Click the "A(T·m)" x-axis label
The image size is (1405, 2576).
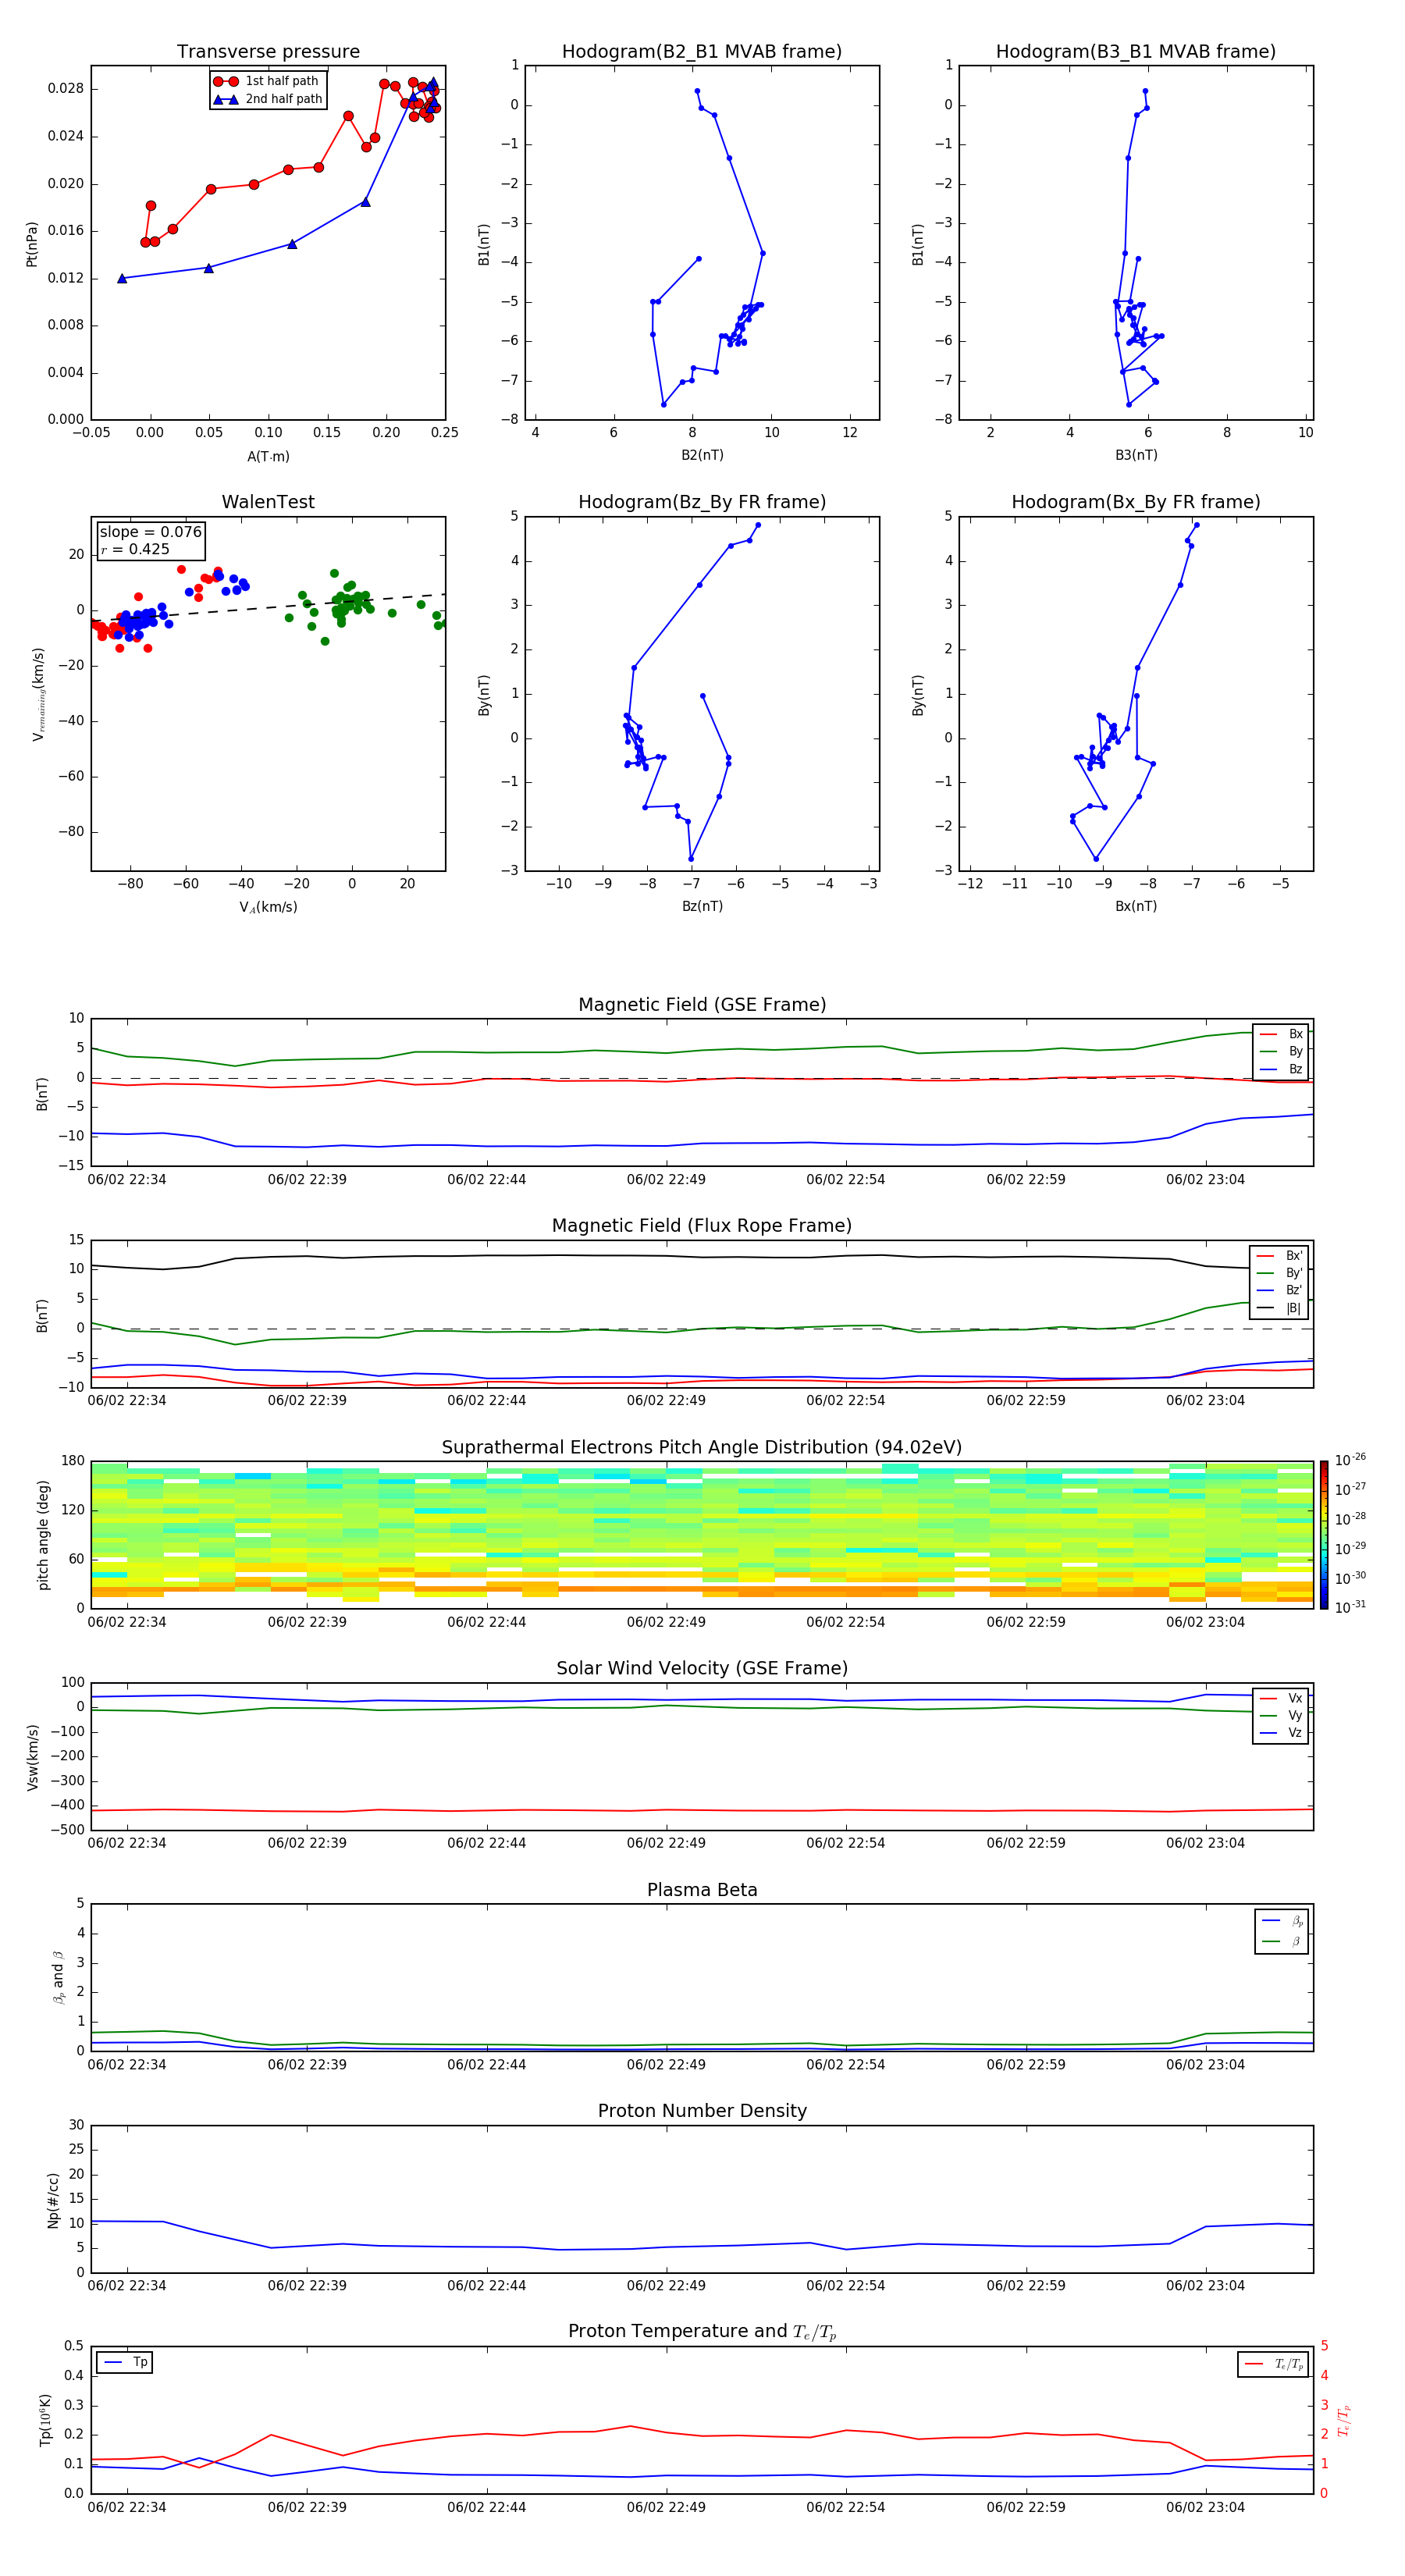268,457
